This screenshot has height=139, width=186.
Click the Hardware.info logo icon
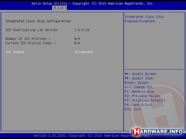click(x=136, y=132)
